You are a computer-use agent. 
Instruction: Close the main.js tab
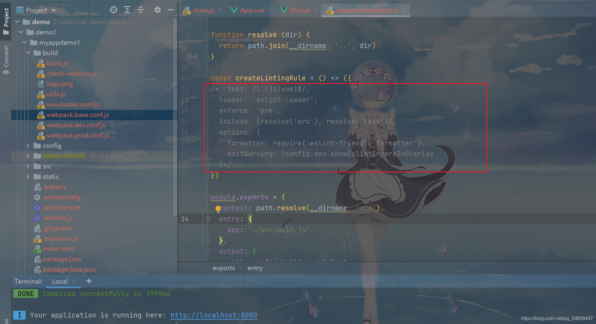(220, 10)
